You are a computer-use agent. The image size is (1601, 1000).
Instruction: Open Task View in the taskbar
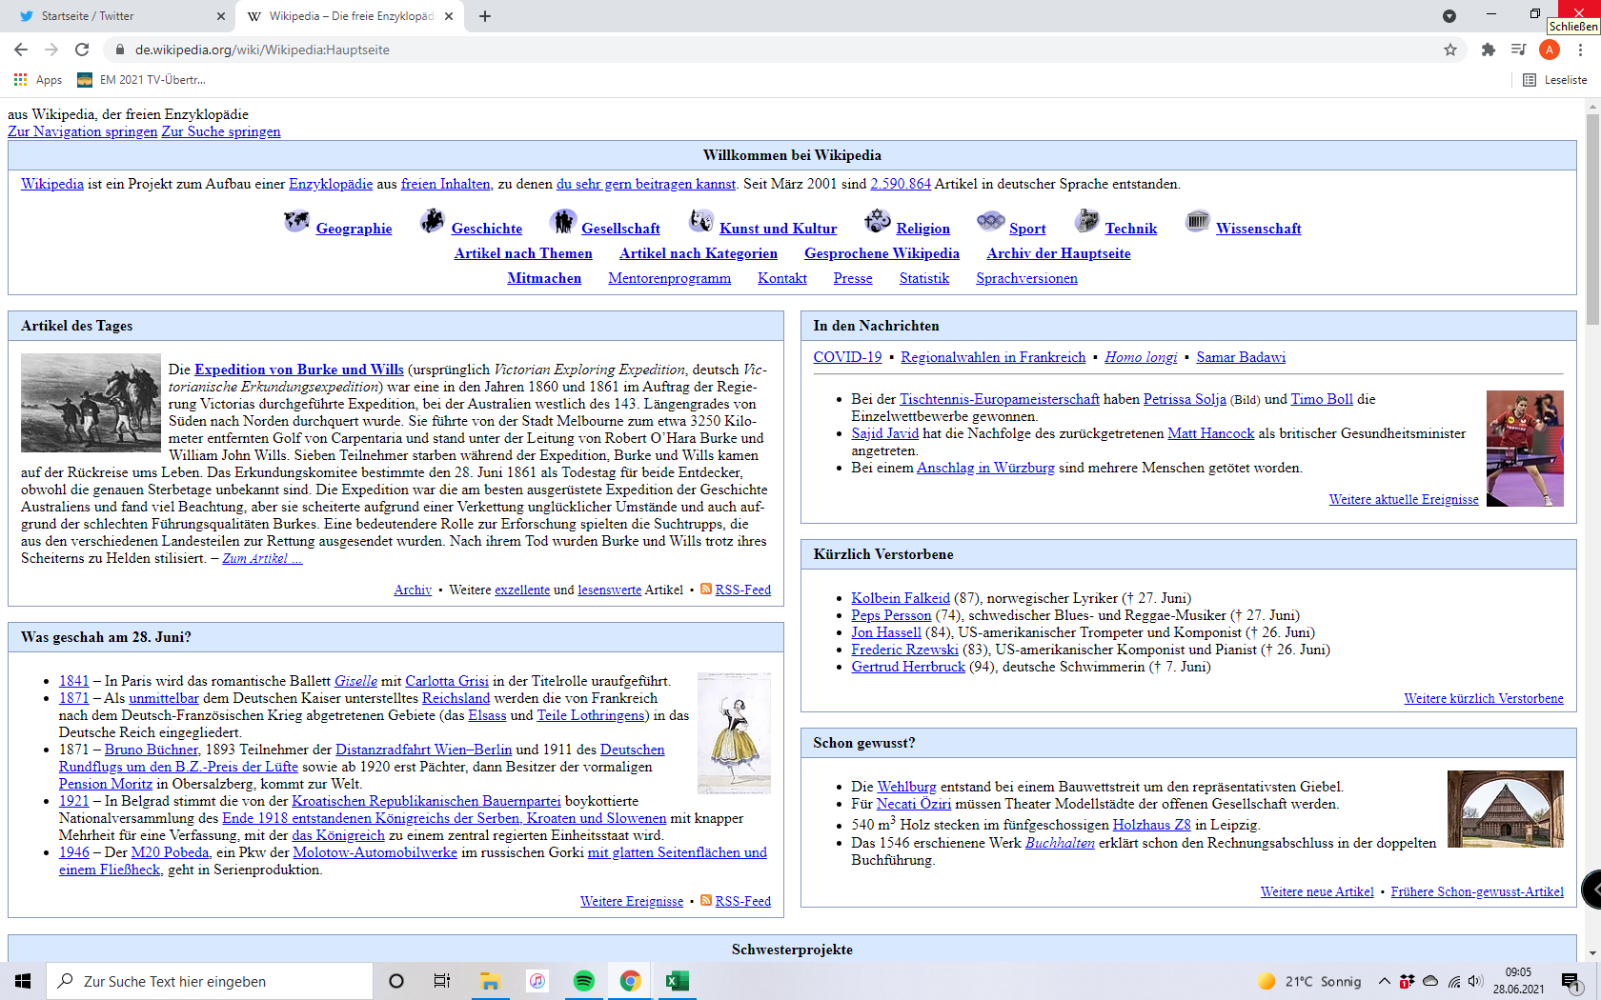pos(442,981)
